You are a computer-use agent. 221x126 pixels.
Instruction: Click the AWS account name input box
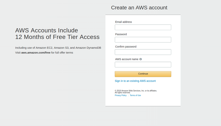tap(143, 65)
